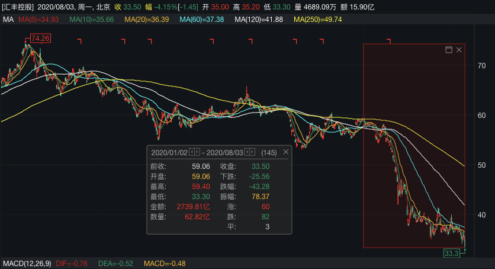Image resolution: width=495 pixels, height=269 pixels.
Task: Click the MA(120) indicator label
Action: click(x=259, y=20)
